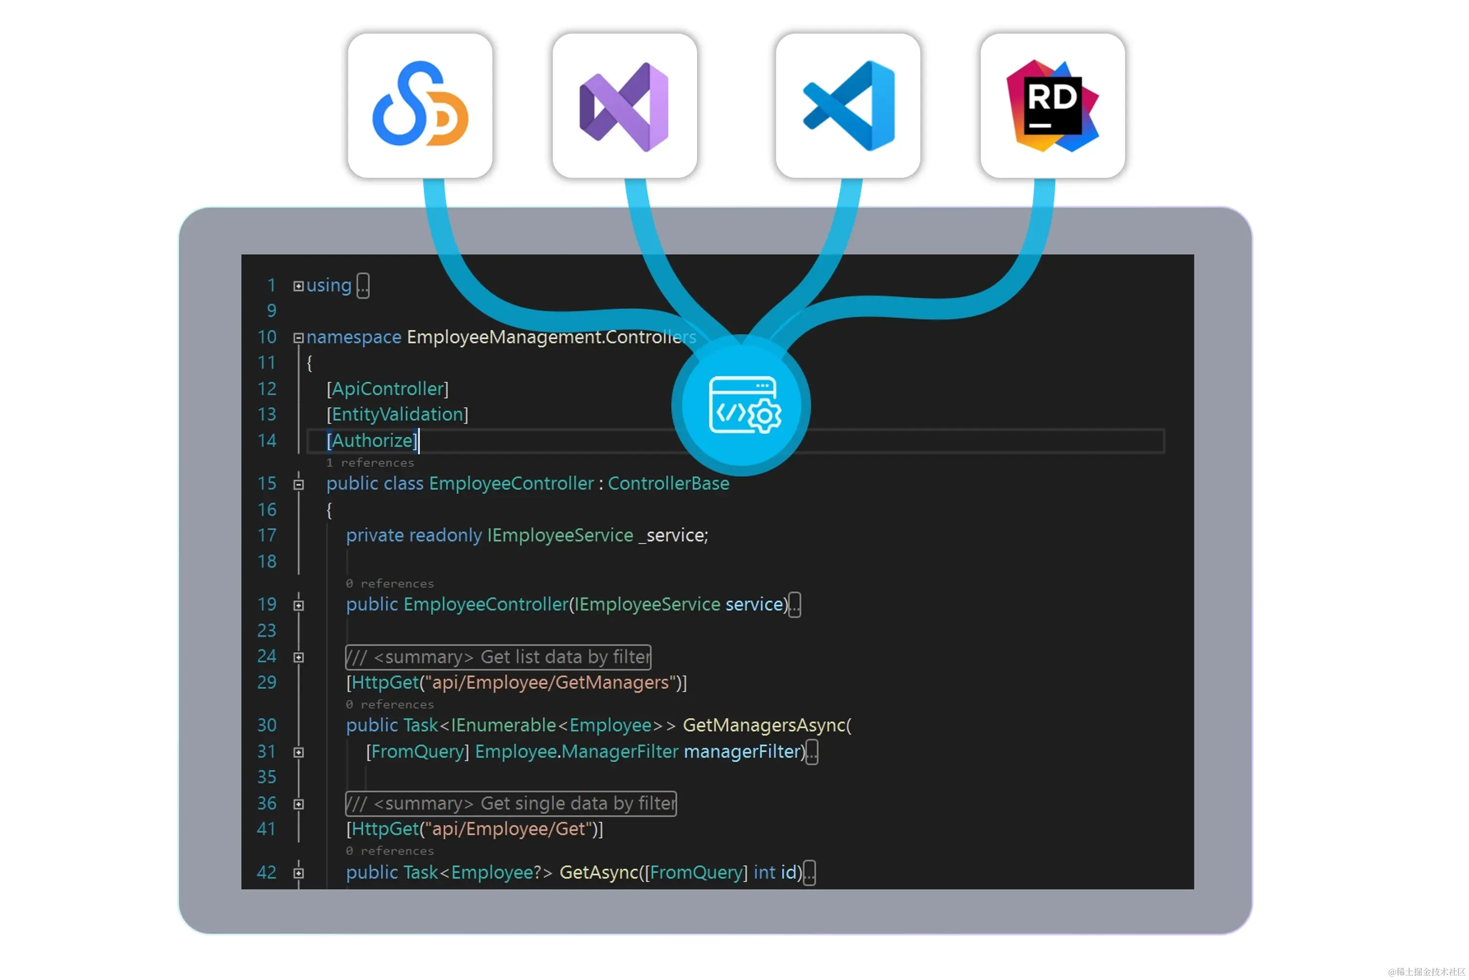Image resolution: width=1469 pixels, height=980 pixels.
Task: Click the ControllerBase type name
Action: pyautogui.click(x=667, y=484)
